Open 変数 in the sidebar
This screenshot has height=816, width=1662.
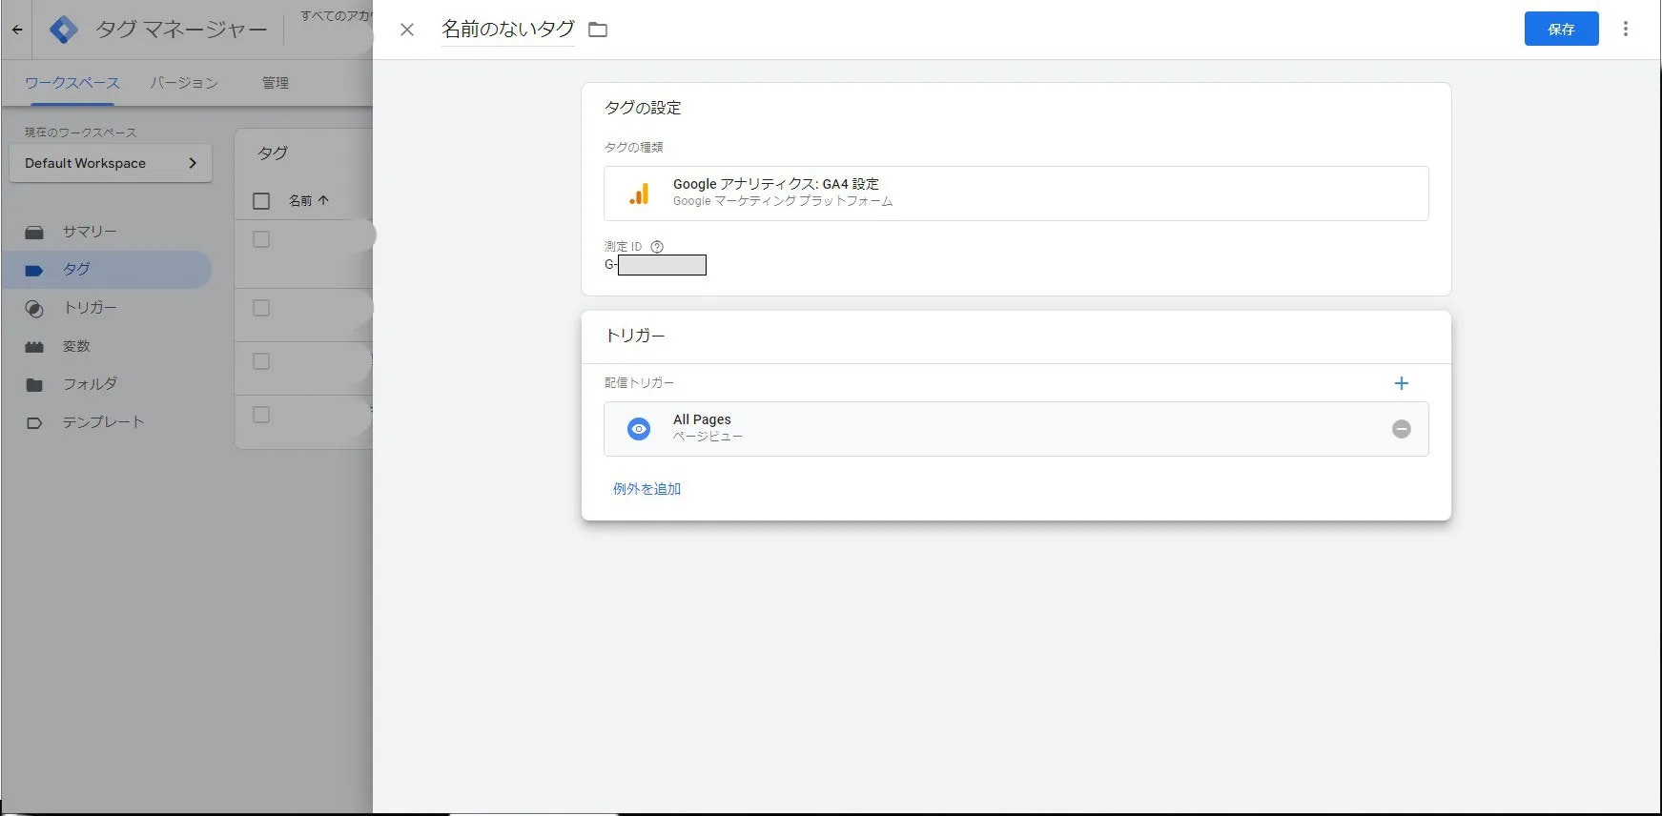[x=107, y=346]
